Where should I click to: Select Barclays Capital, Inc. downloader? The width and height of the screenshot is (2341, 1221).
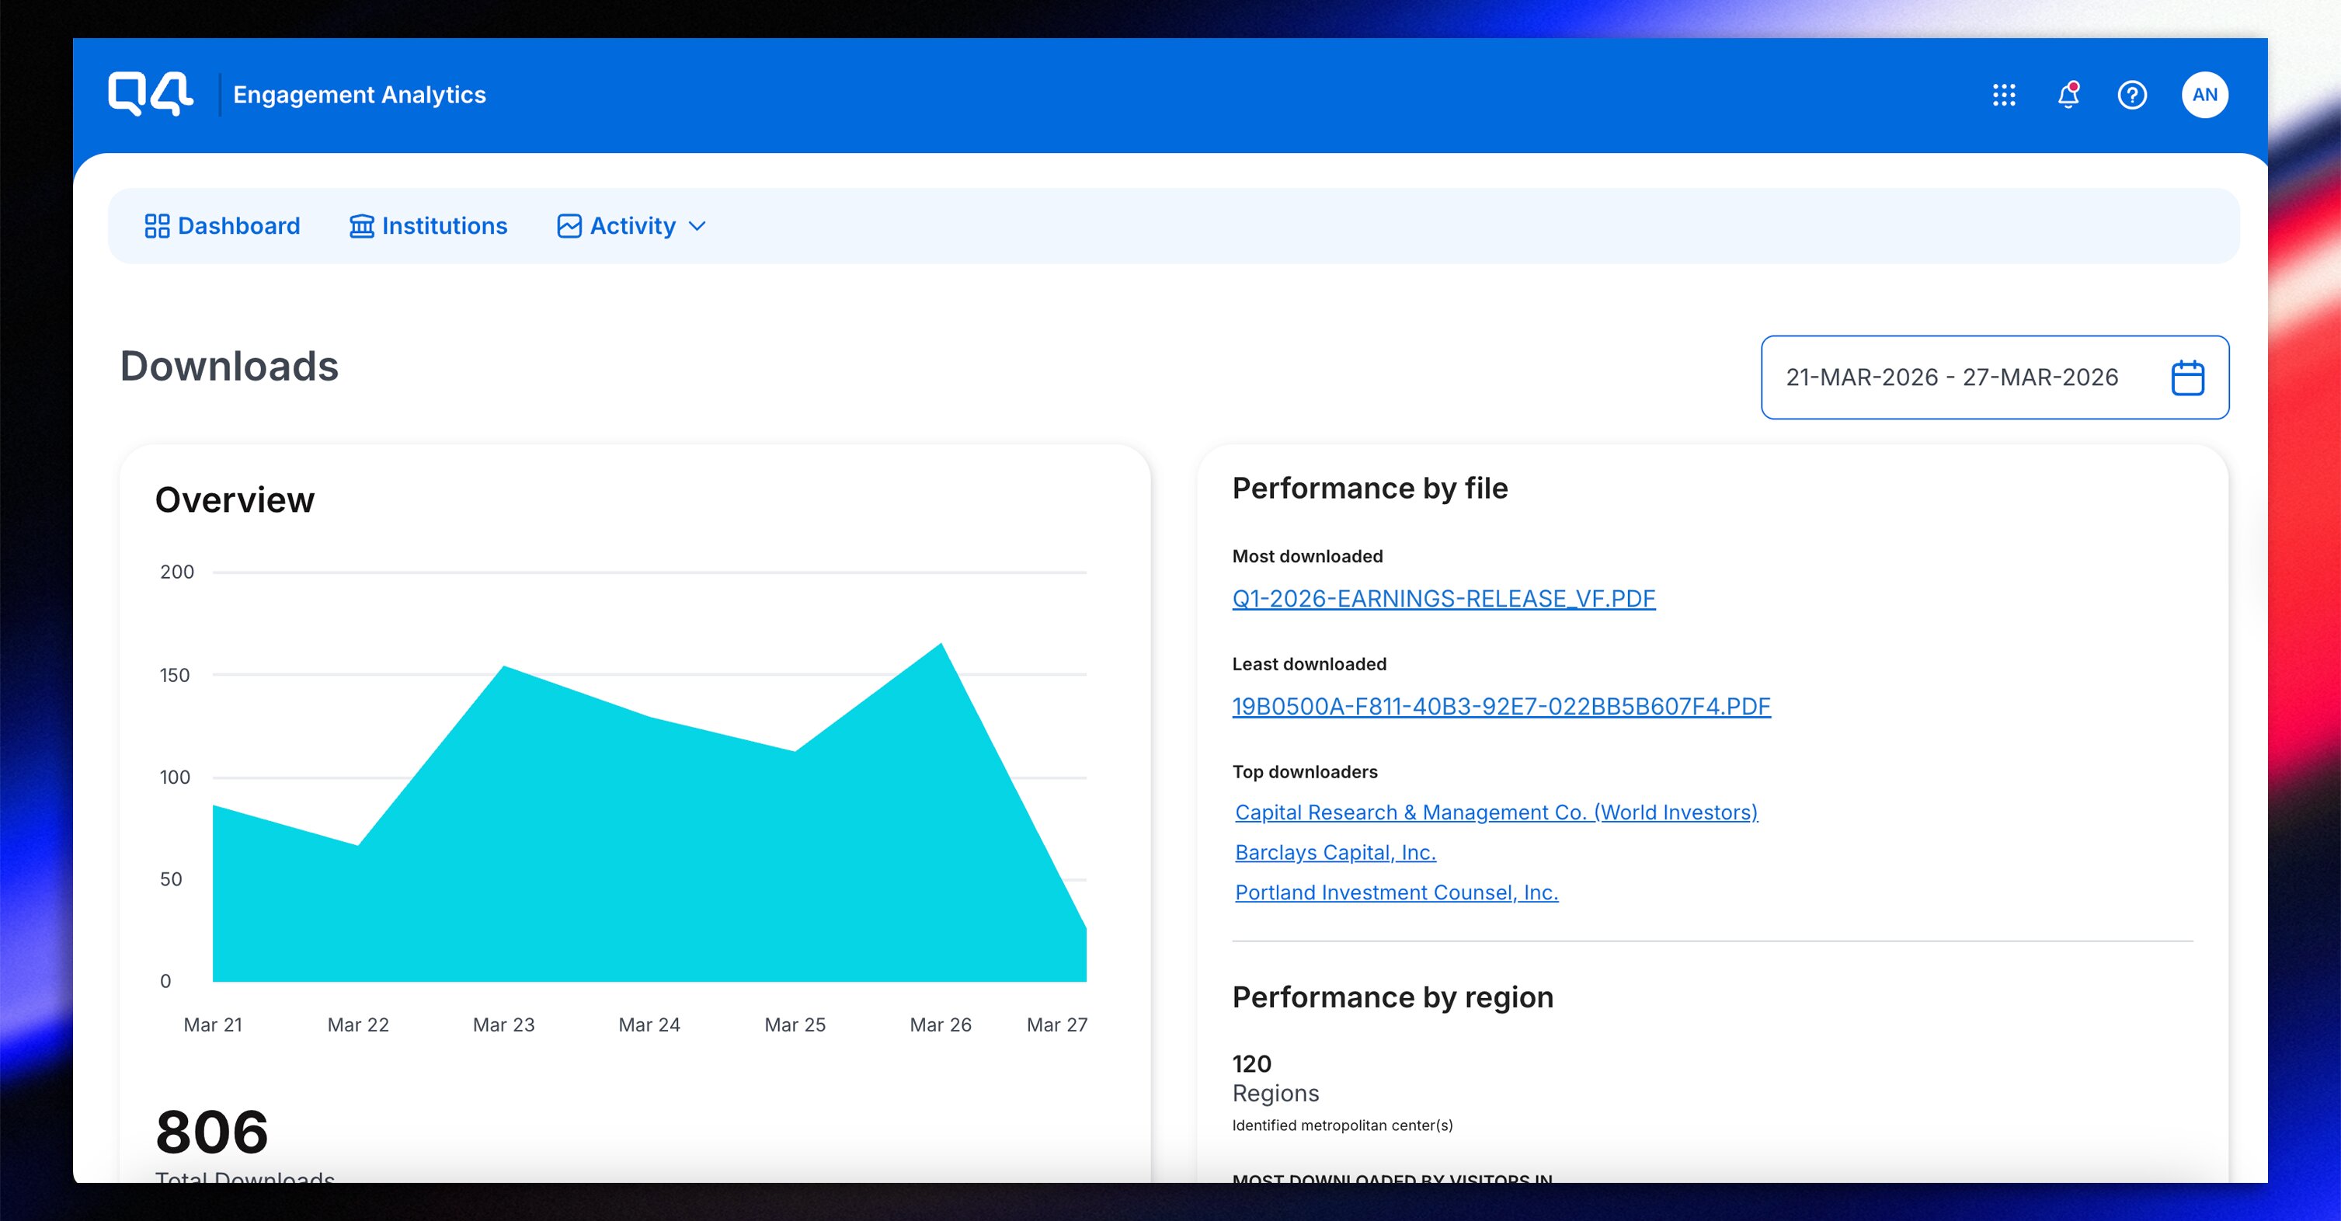coord(1335,852)
